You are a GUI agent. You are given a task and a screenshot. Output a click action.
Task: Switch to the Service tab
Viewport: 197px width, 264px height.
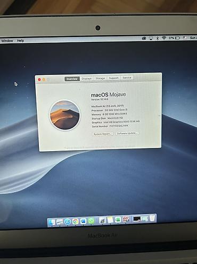(x=127, y=77)
